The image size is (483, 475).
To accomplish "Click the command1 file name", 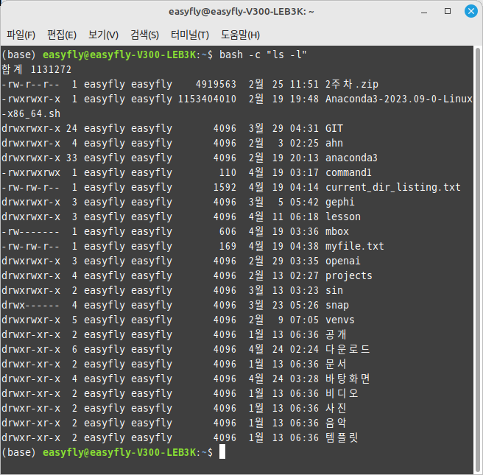I will pos(349,172).
